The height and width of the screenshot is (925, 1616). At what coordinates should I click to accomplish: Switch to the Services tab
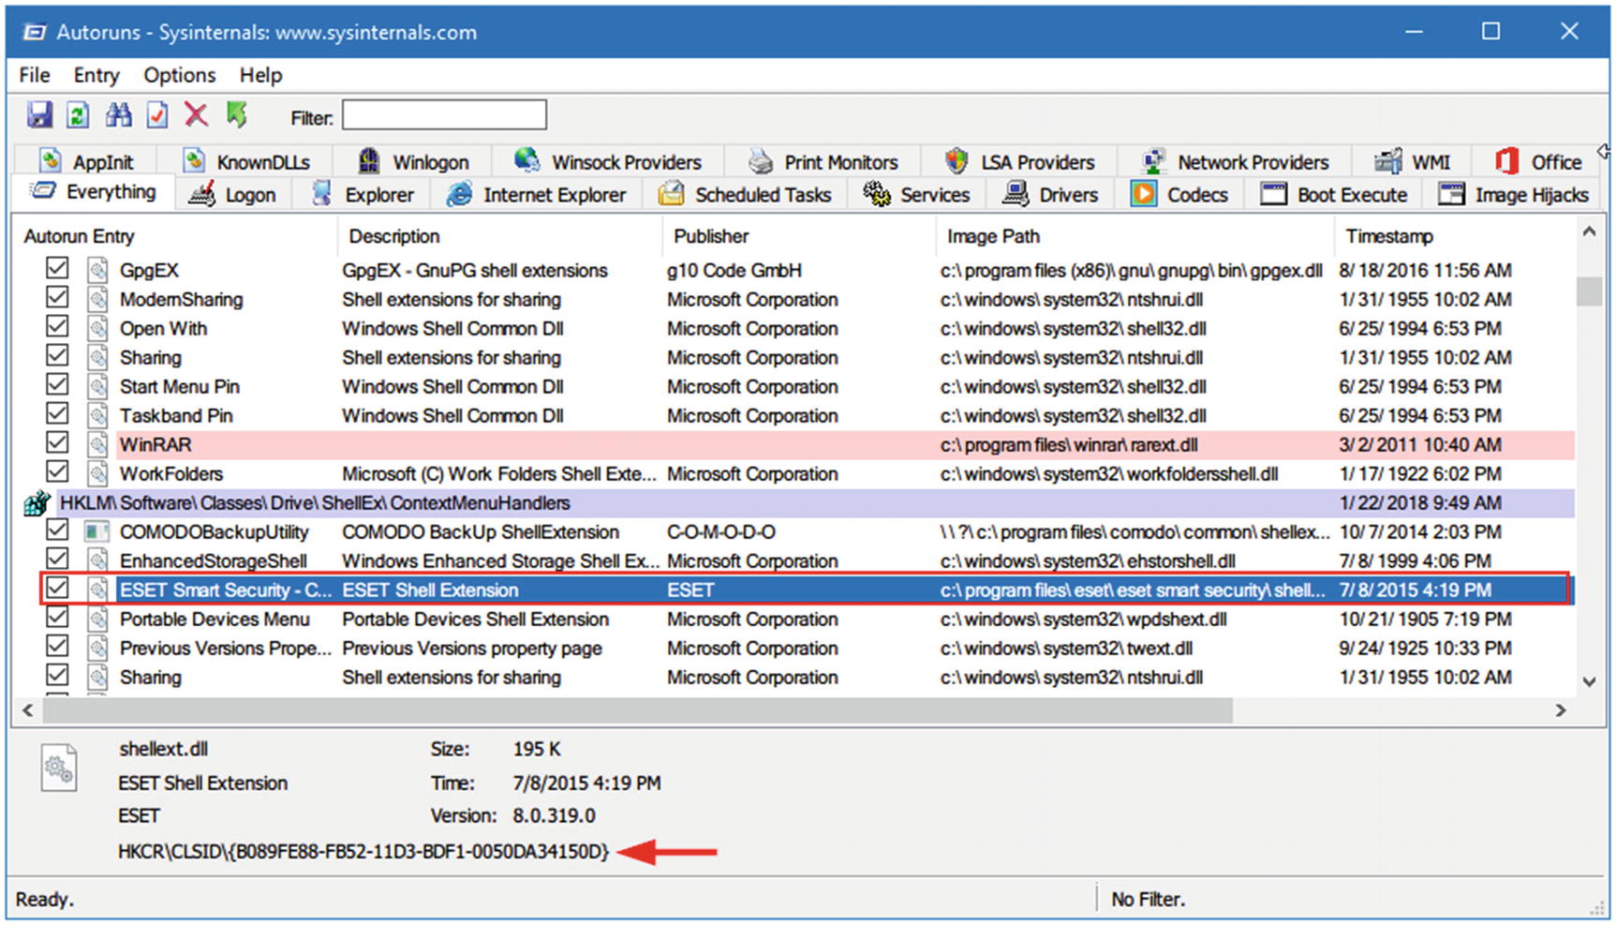click(x=916, y=195)
